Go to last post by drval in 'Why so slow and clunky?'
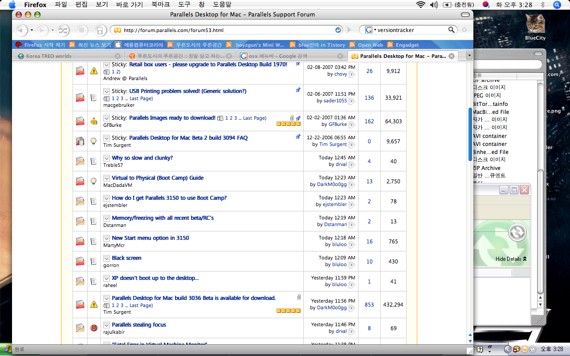 [x=352, y=165]
